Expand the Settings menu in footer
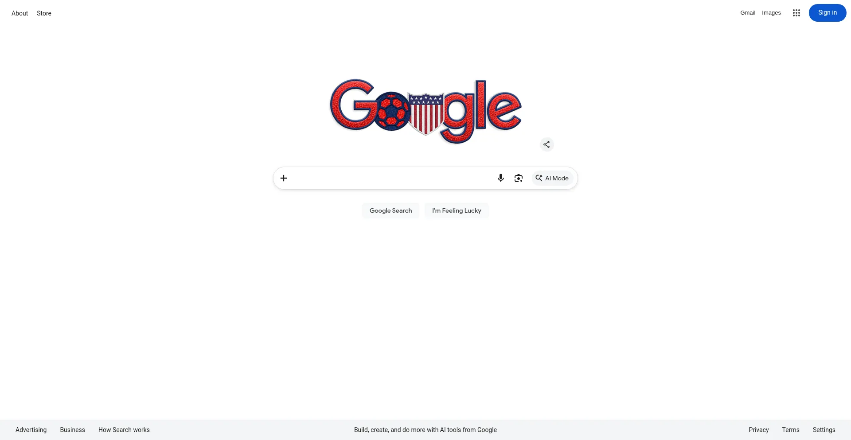The width and height of the screenshot is (851, 440). pos(824,430)
